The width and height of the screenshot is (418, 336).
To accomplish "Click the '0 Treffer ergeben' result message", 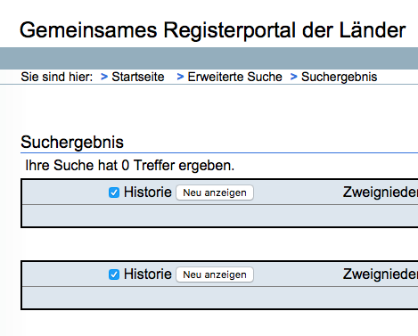I will (130, 166).
